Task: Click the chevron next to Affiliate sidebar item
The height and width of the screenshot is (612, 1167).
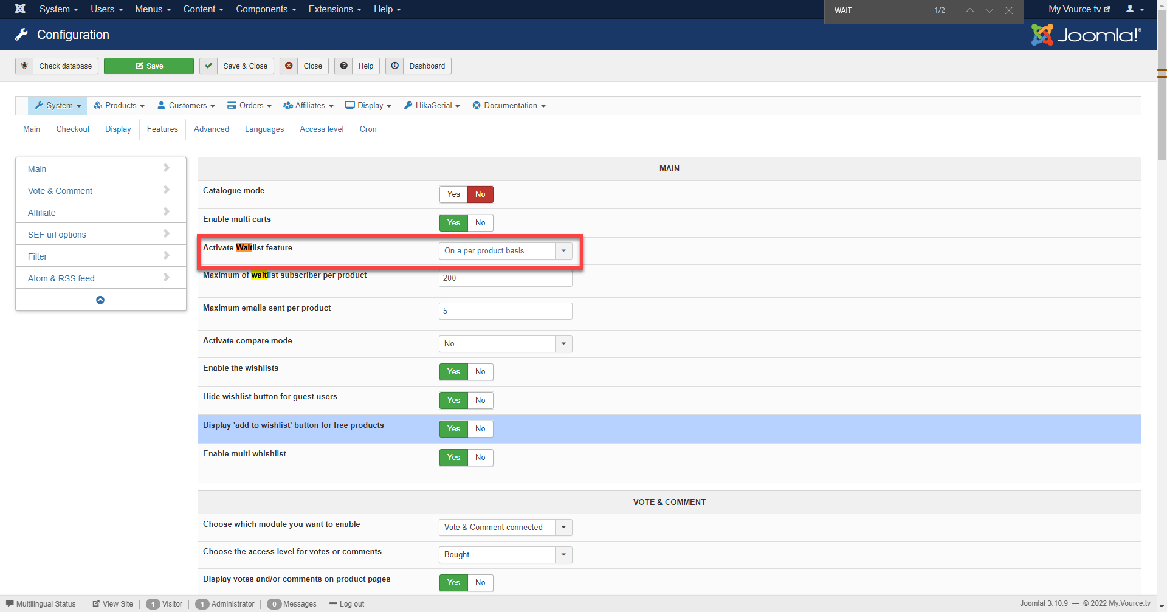Action: point(167,211)
